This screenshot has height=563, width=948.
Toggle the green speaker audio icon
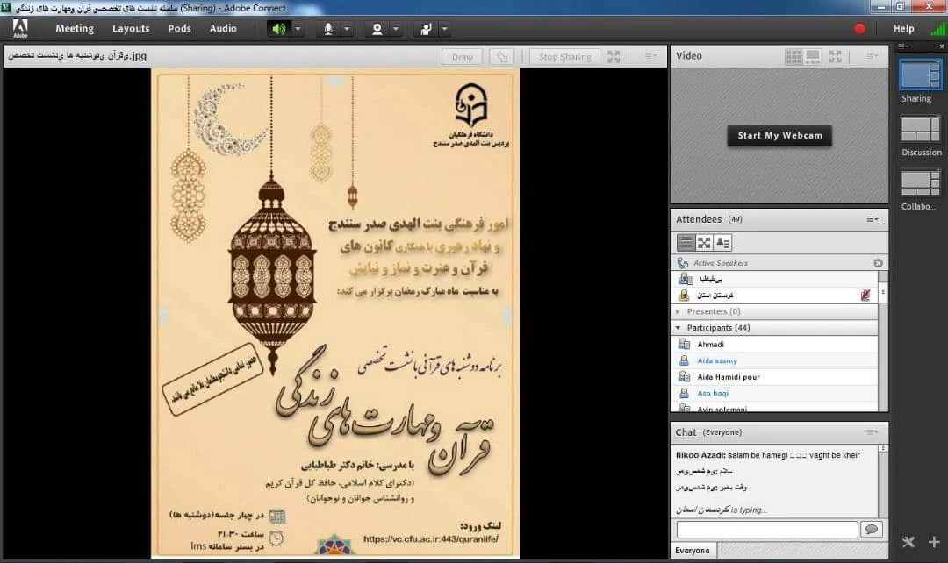click(x=278, y=29)
